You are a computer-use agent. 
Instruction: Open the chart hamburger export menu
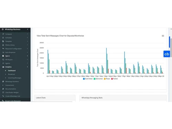pyautogui.click(x=163, y=36)
